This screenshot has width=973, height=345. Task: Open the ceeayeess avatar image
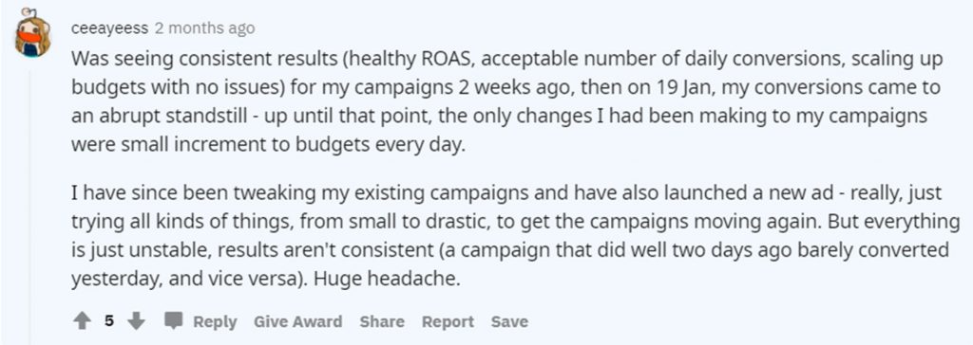point(32,35)
